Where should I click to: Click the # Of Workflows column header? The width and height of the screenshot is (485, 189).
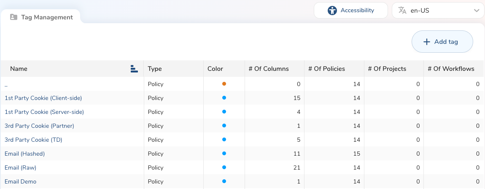(x=451, y=69)
